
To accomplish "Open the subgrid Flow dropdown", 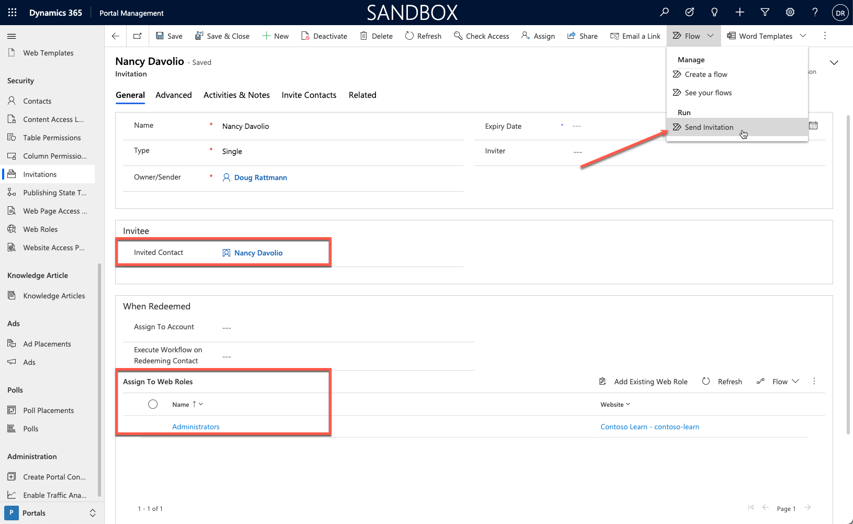I will click(x=778, y=382).
